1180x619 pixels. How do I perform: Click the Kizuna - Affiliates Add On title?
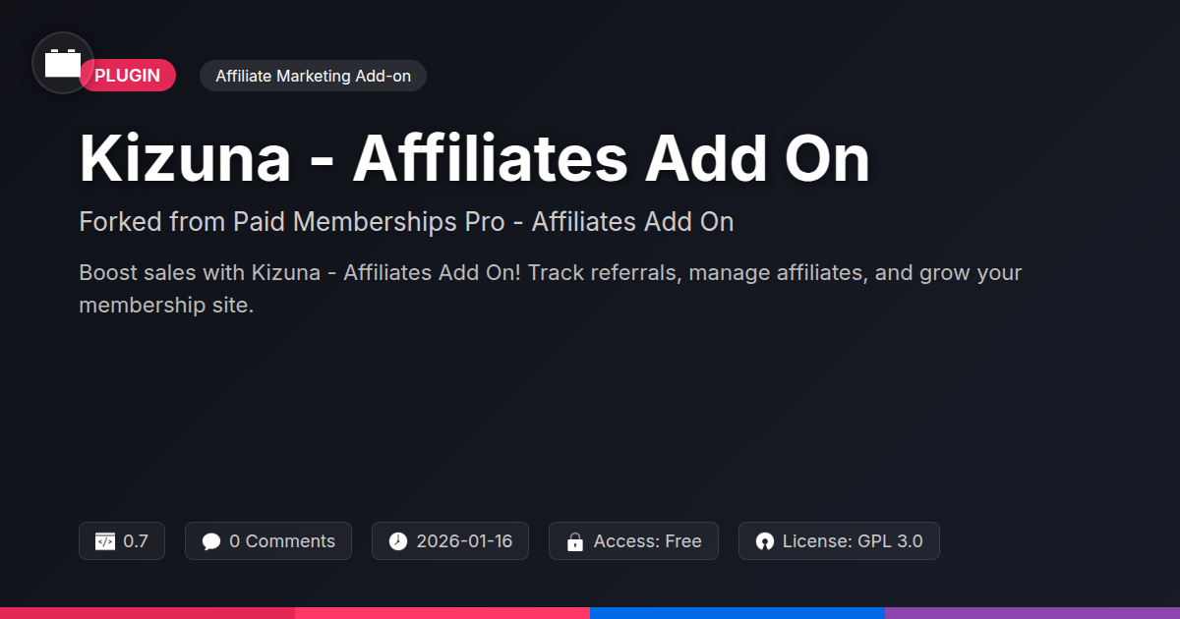click(x=475, y=159)
